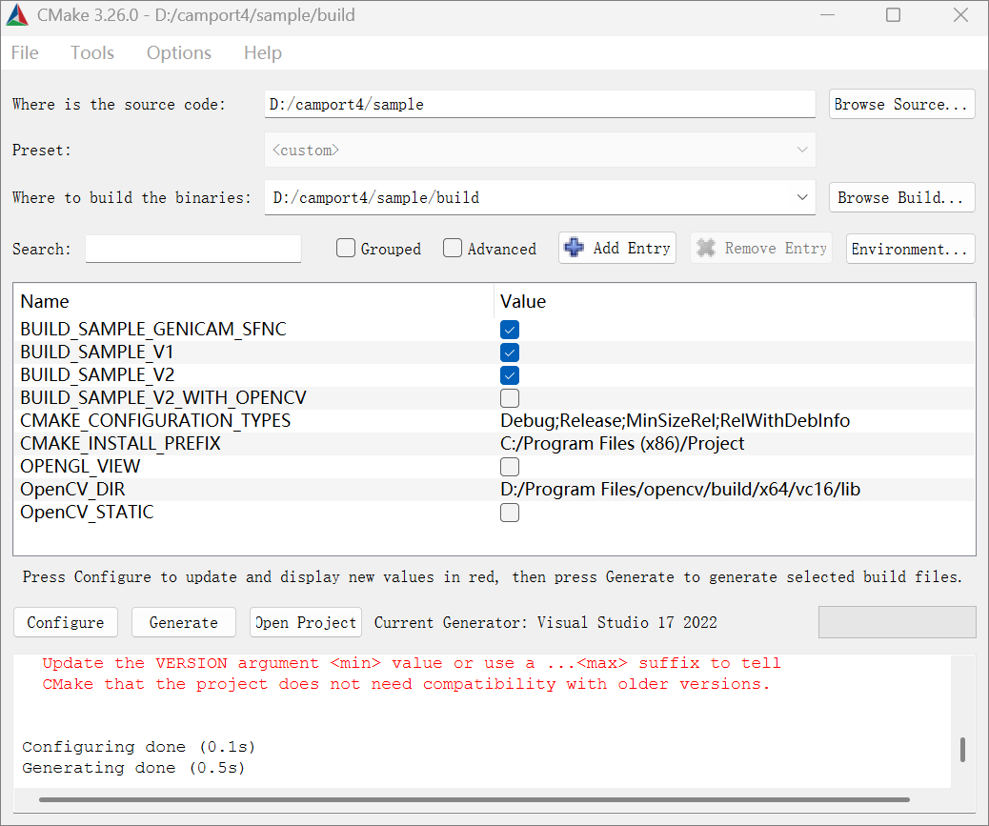989x826 pixels.
Task: Click the Open Project button
Action: pyautogui.click(x=306, y=622)
